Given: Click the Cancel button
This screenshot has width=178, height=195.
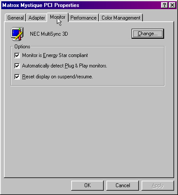Looking at the screenshot, I should tap(122, 185).
